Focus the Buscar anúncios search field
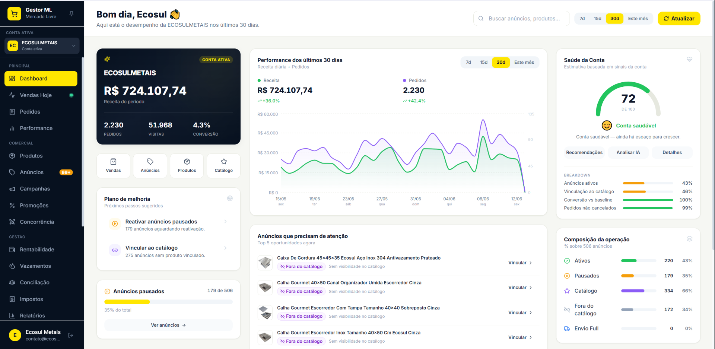Image resolution: width=715 pixels, height=349 pixels. [521, 19]
